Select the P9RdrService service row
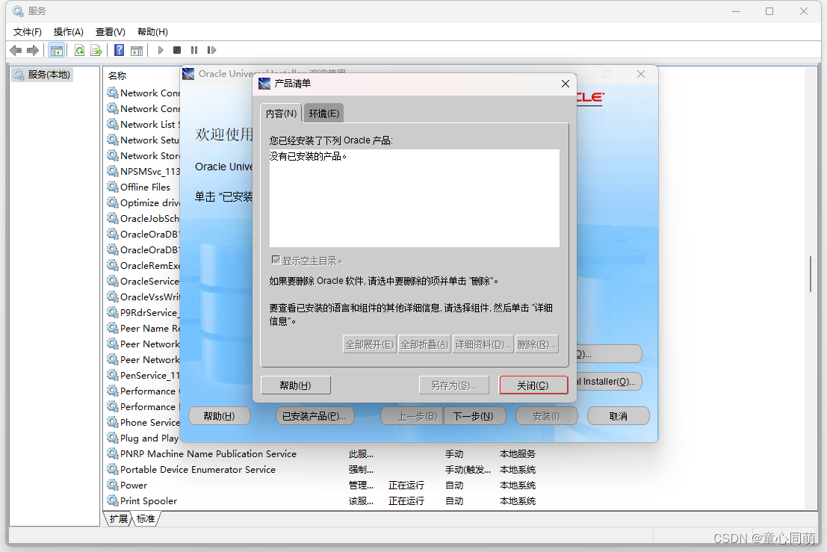Screen dimensions: 827x552 pos(149,313)
